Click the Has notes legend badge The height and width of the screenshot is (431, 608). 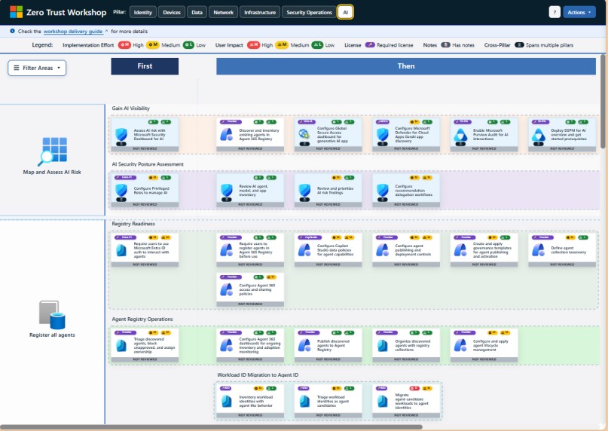pyautogui.click(x=445, y=45)
